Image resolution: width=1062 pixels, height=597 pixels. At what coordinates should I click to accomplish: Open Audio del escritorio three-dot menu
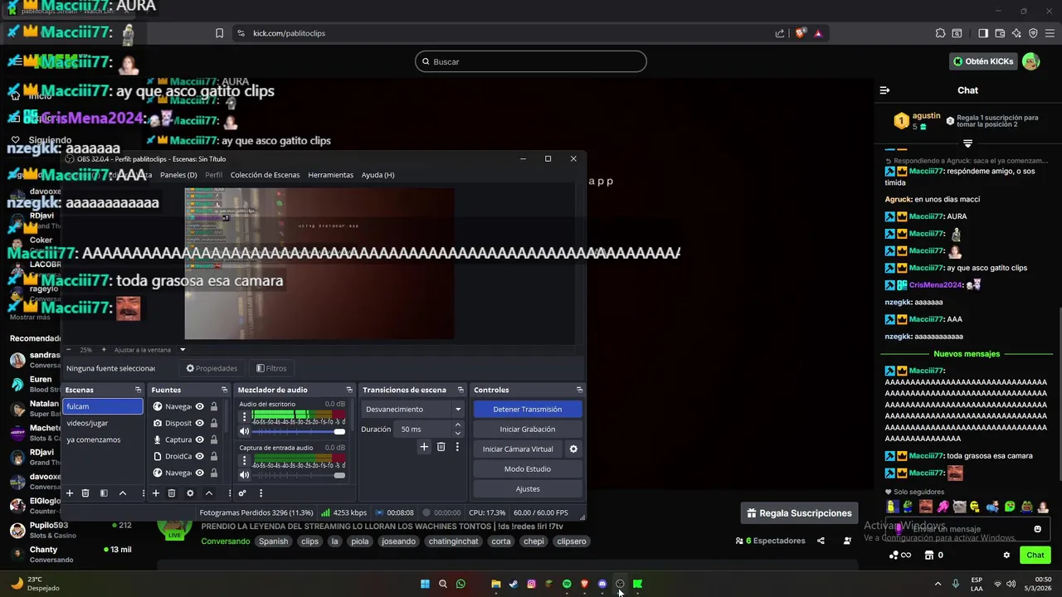pos(244,417)
